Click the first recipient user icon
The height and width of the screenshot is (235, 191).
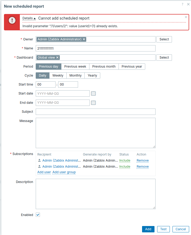[39, 161]
